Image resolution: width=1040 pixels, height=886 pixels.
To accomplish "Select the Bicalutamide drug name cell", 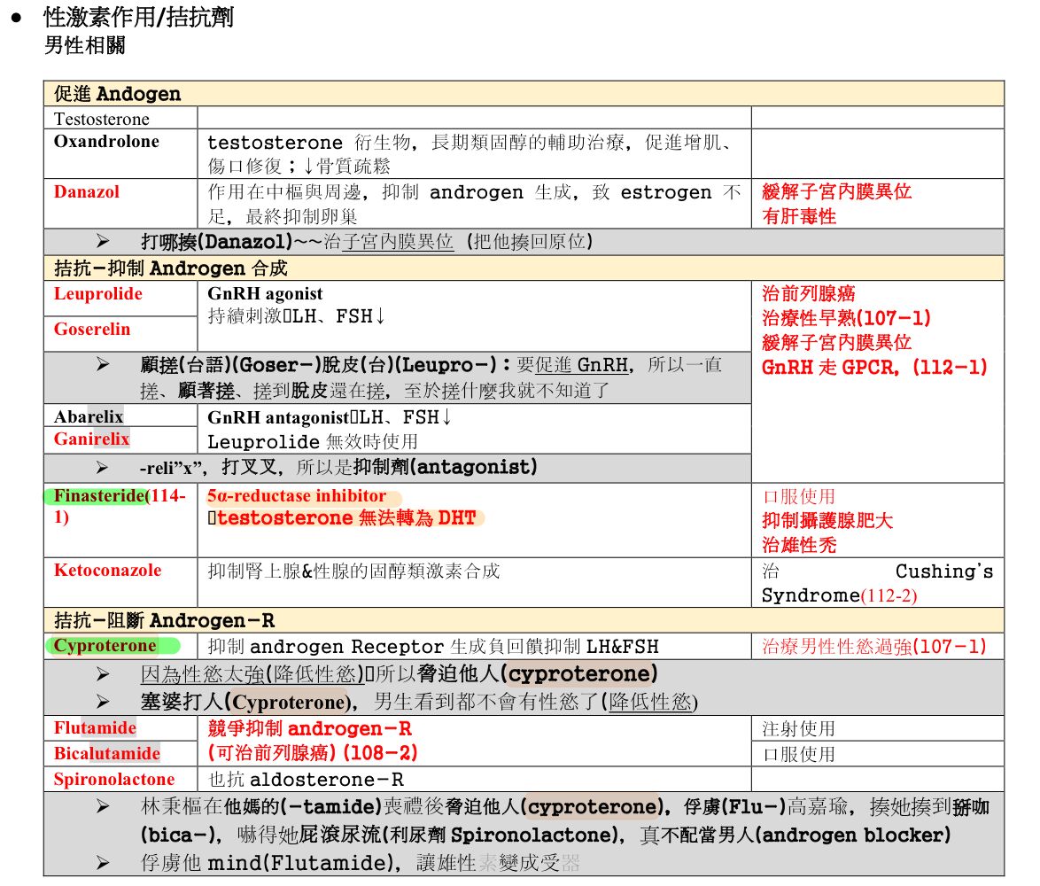I will 106,754.
